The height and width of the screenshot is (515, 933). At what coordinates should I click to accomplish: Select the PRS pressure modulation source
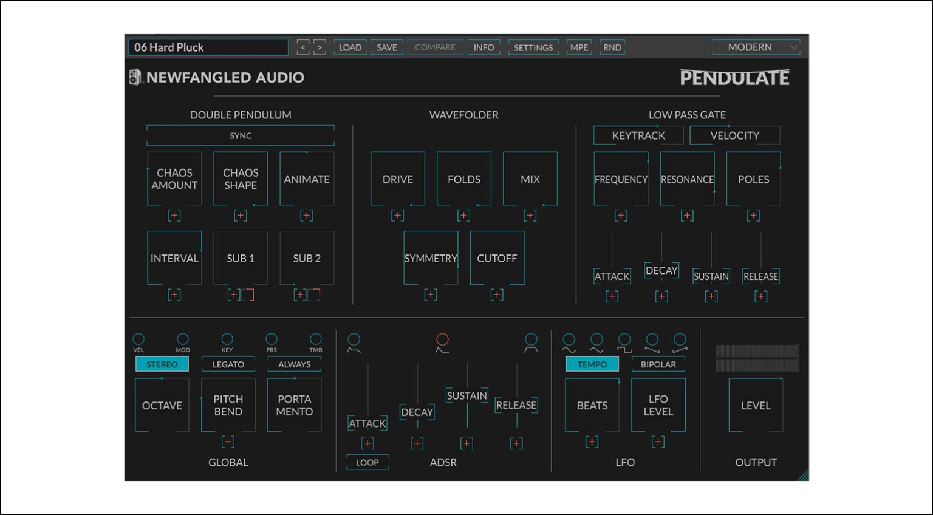(271, 339)
